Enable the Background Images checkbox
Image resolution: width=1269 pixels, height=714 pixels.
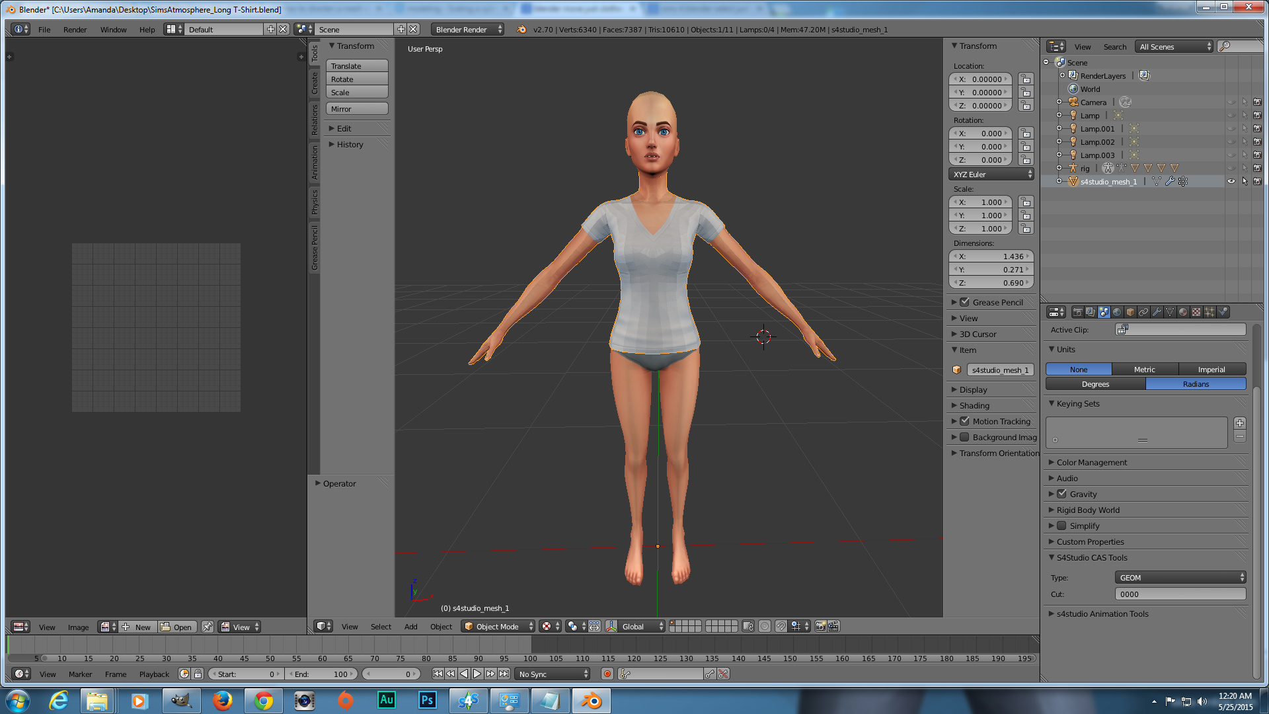pos(964,437)
